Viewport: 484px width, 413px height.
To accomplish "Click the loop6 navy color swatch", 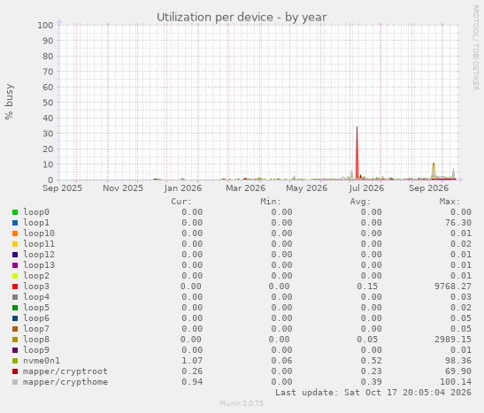I will 15,318.
